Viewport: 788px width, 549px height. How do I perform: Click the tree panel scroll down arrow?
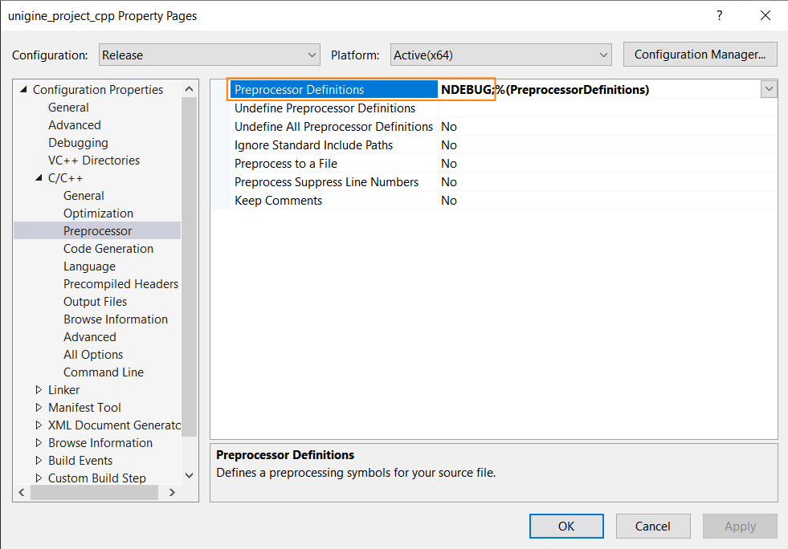pos(189,475)
